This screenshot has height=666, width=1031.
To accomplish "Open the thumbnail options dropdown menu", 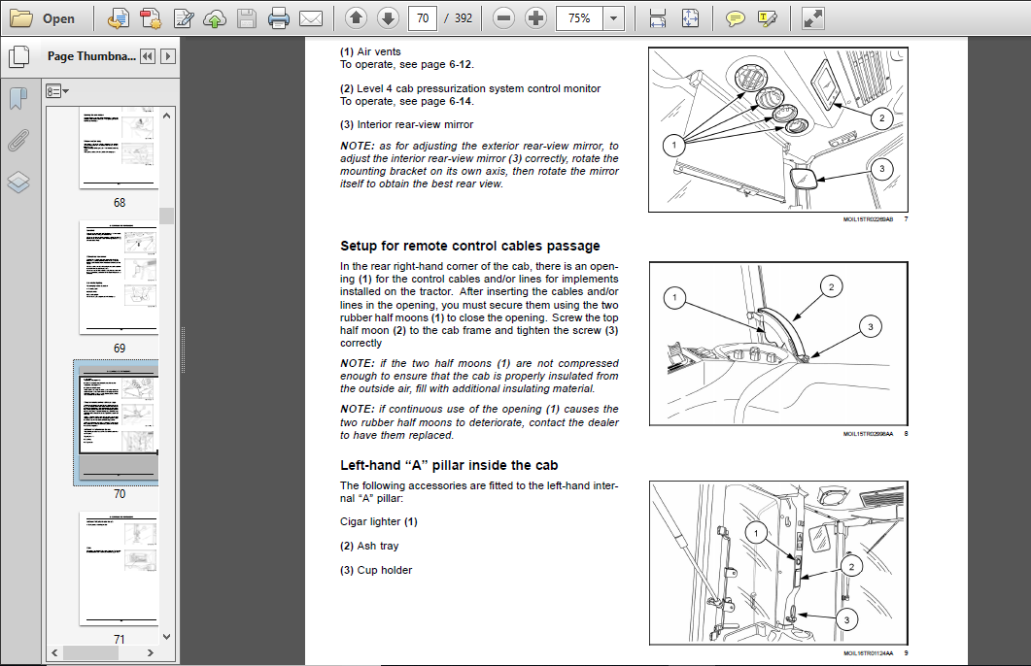I will click(57, 91).
